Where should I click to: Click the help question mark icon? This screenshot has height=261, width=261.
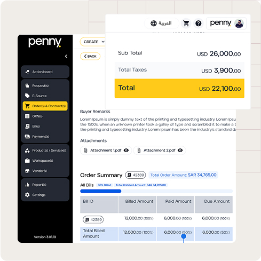(x=199, y=23)
